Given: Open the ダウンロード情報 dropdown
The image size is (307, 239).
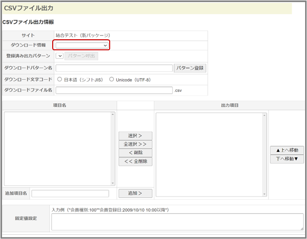Looking at the screenshot, I should [x=82, y=46].
